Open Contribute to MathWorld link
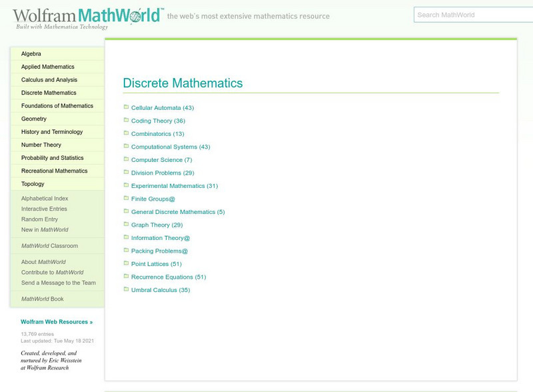 click(52, 272)
